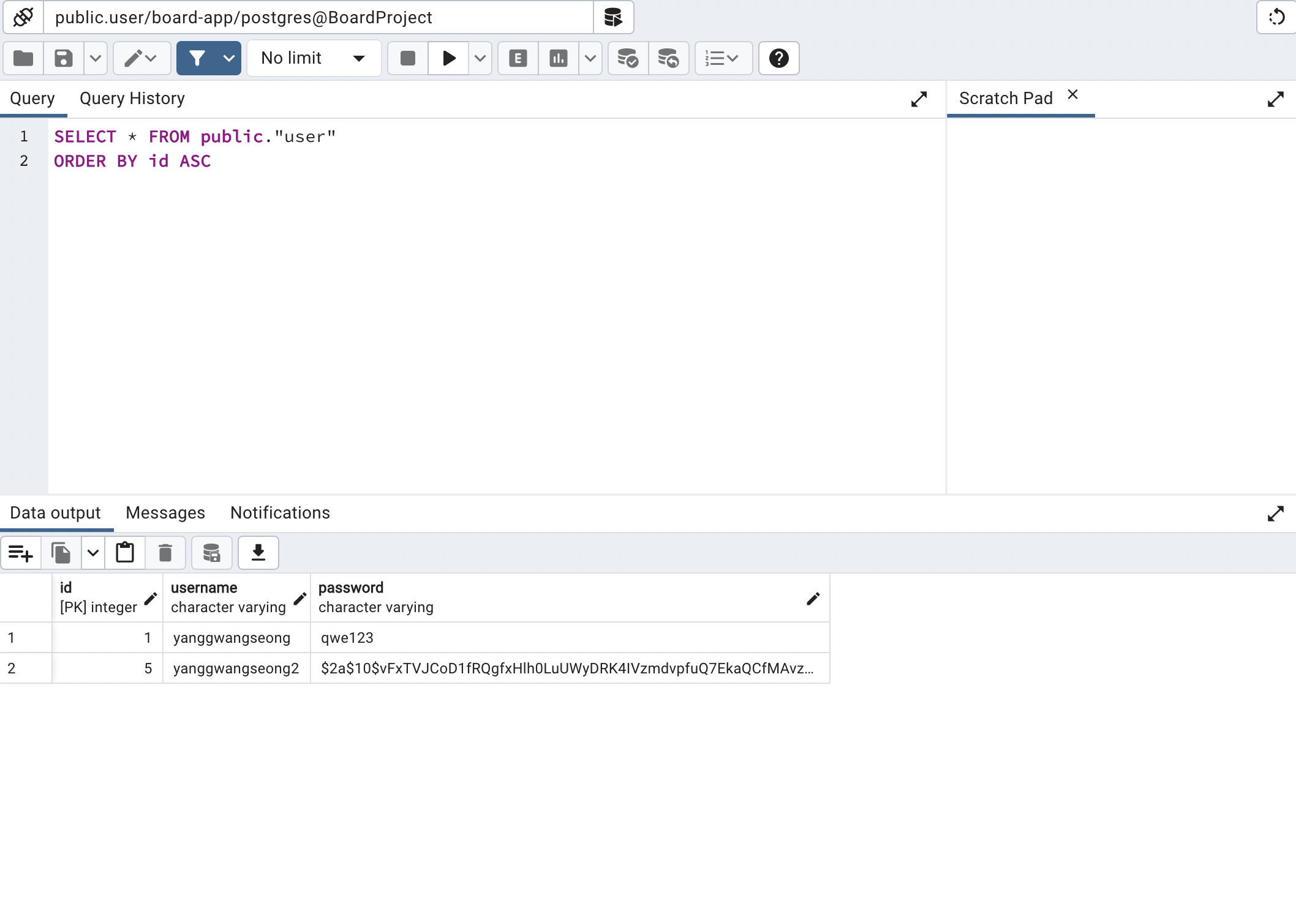Click the Open file folder icon
Viewport: 1296px width, 906px height.
[x=23, y=58]
